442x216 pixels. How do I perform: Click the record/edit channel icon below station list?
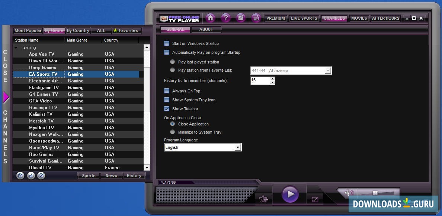tap(41, 175)
